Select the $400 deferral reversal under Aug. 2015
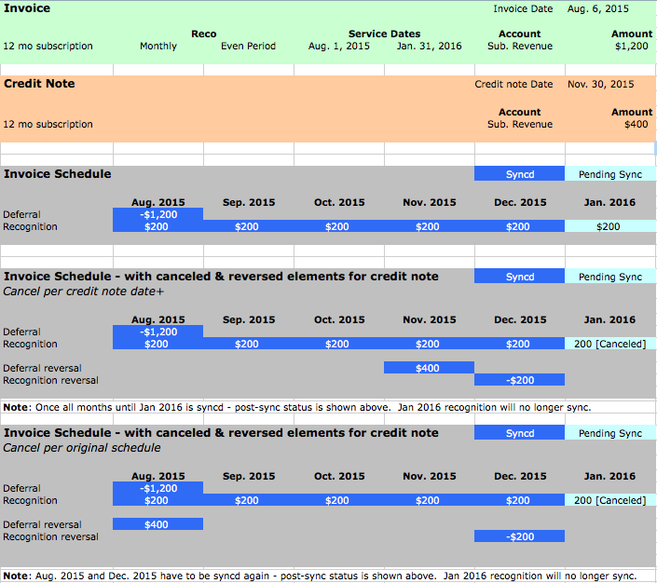This screenshot has height=583, width=657. click(x=158, y=524)
